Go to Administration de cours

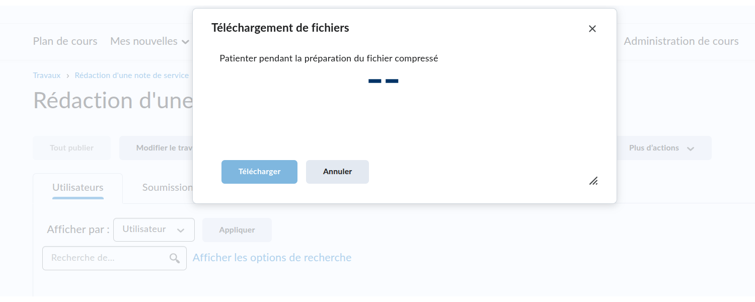(681, 41)
